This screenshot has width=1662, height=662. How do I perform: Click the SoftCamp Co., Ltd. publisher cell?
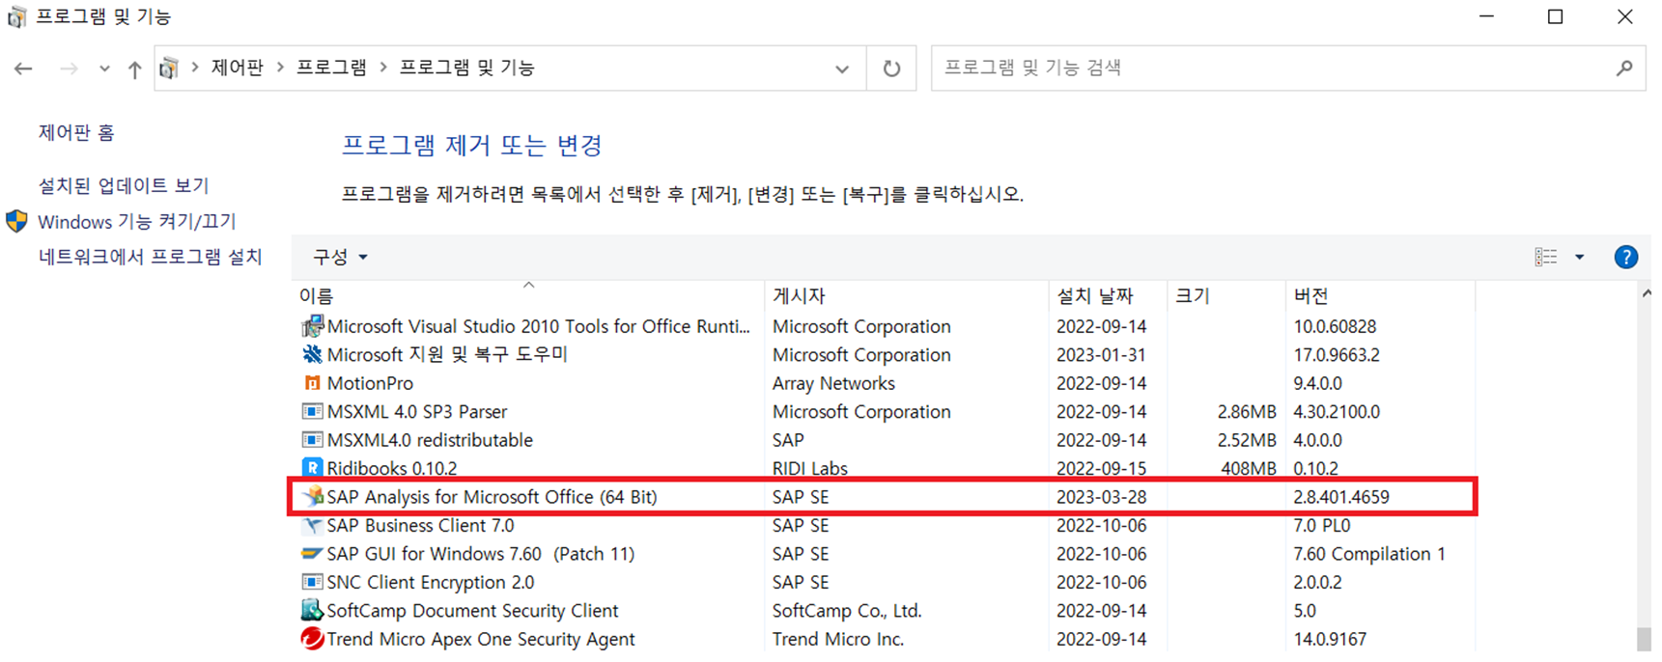(847, 611)
